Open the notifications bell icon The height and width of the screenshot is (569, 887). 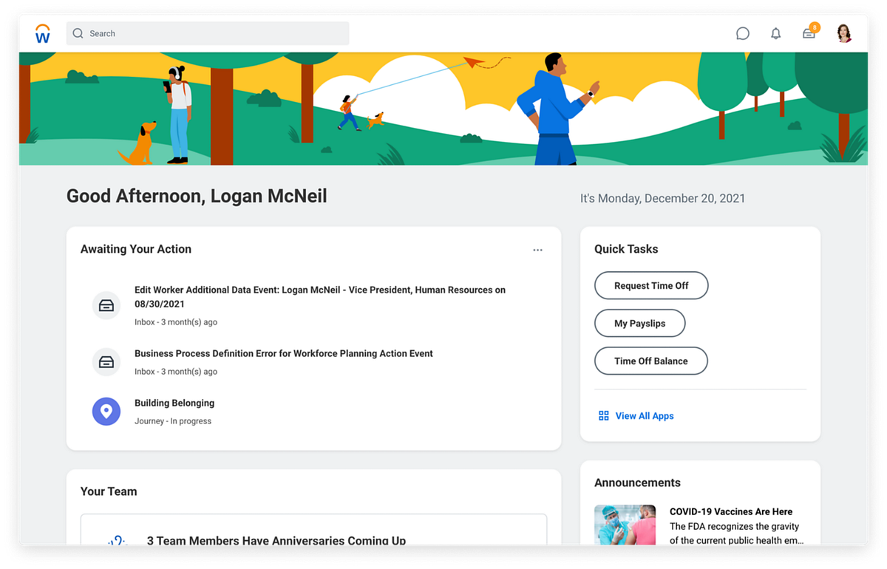(x=775, y=33)
